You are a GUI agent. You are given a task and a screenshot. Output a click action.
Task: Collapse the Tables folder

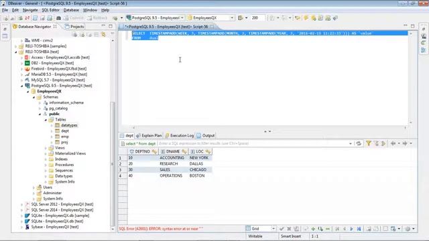point(46,120)
